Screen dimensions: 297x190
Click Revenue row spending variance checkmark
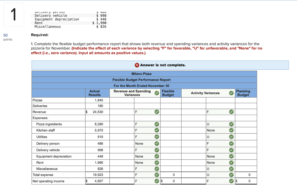[157, 112]
